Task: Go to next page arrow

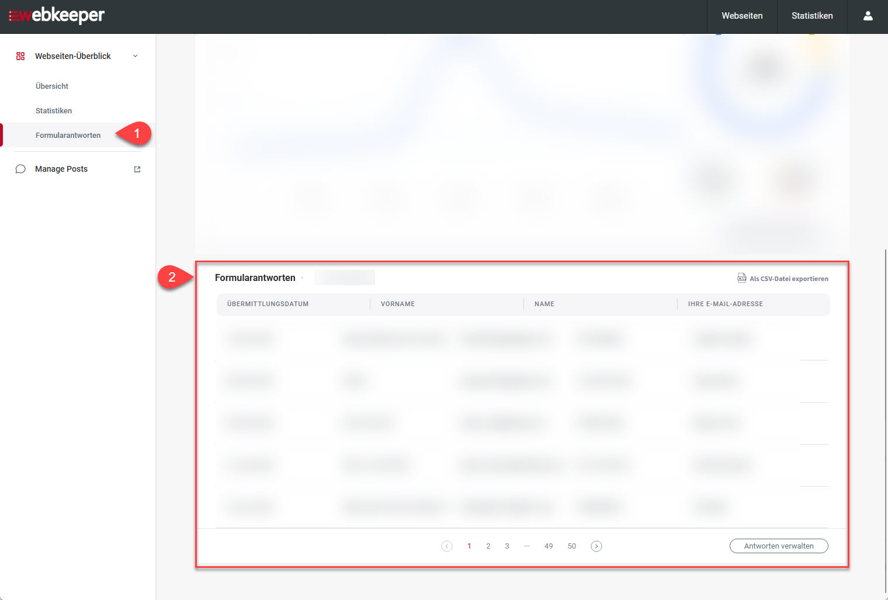Action: [x=596, y=546]
